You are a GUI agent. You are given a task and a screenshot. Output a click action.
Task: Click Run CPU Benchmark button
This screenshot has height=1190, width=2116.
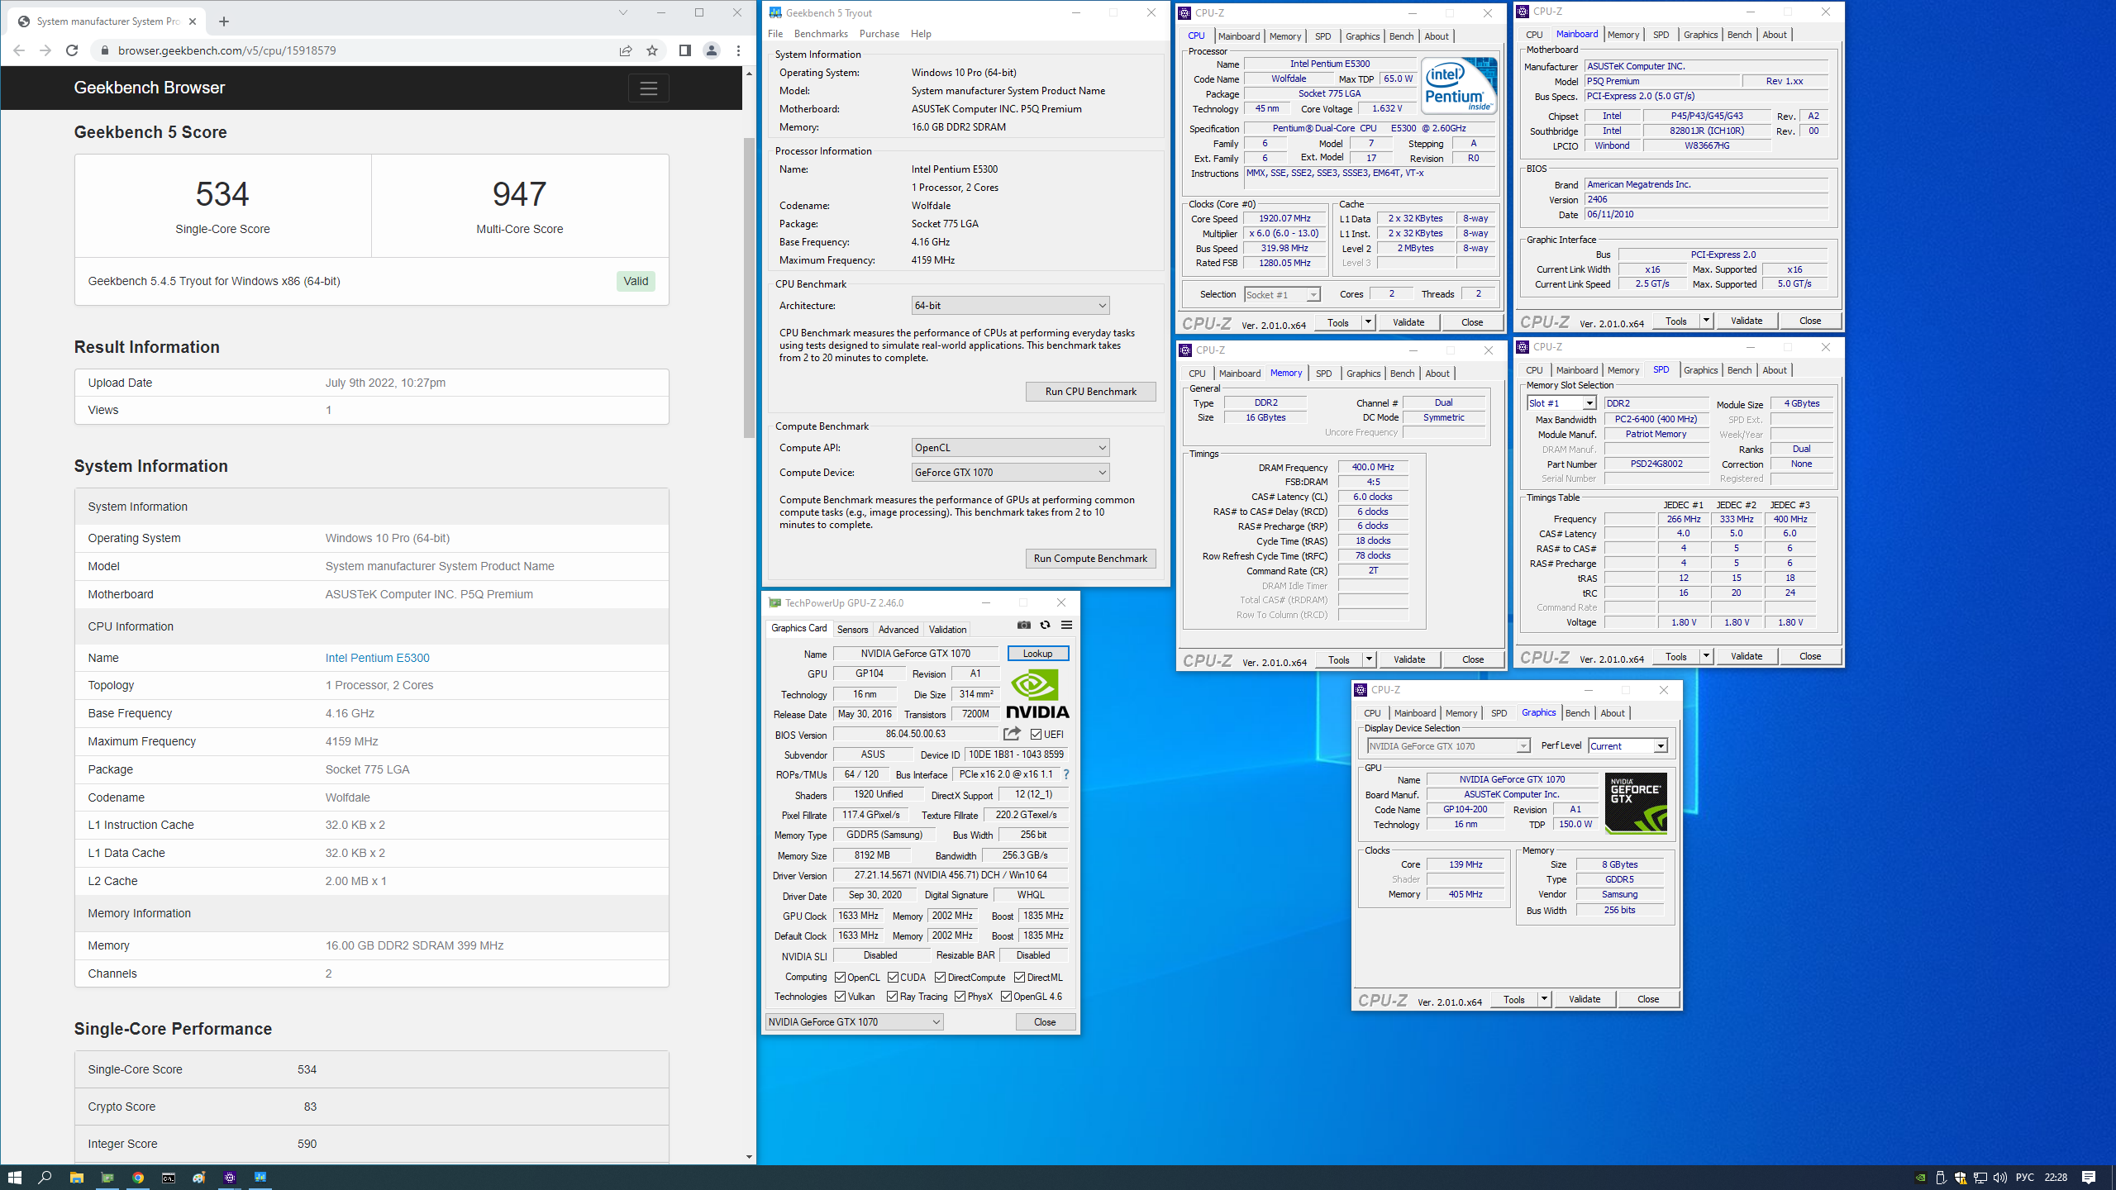pos(1090,392)
